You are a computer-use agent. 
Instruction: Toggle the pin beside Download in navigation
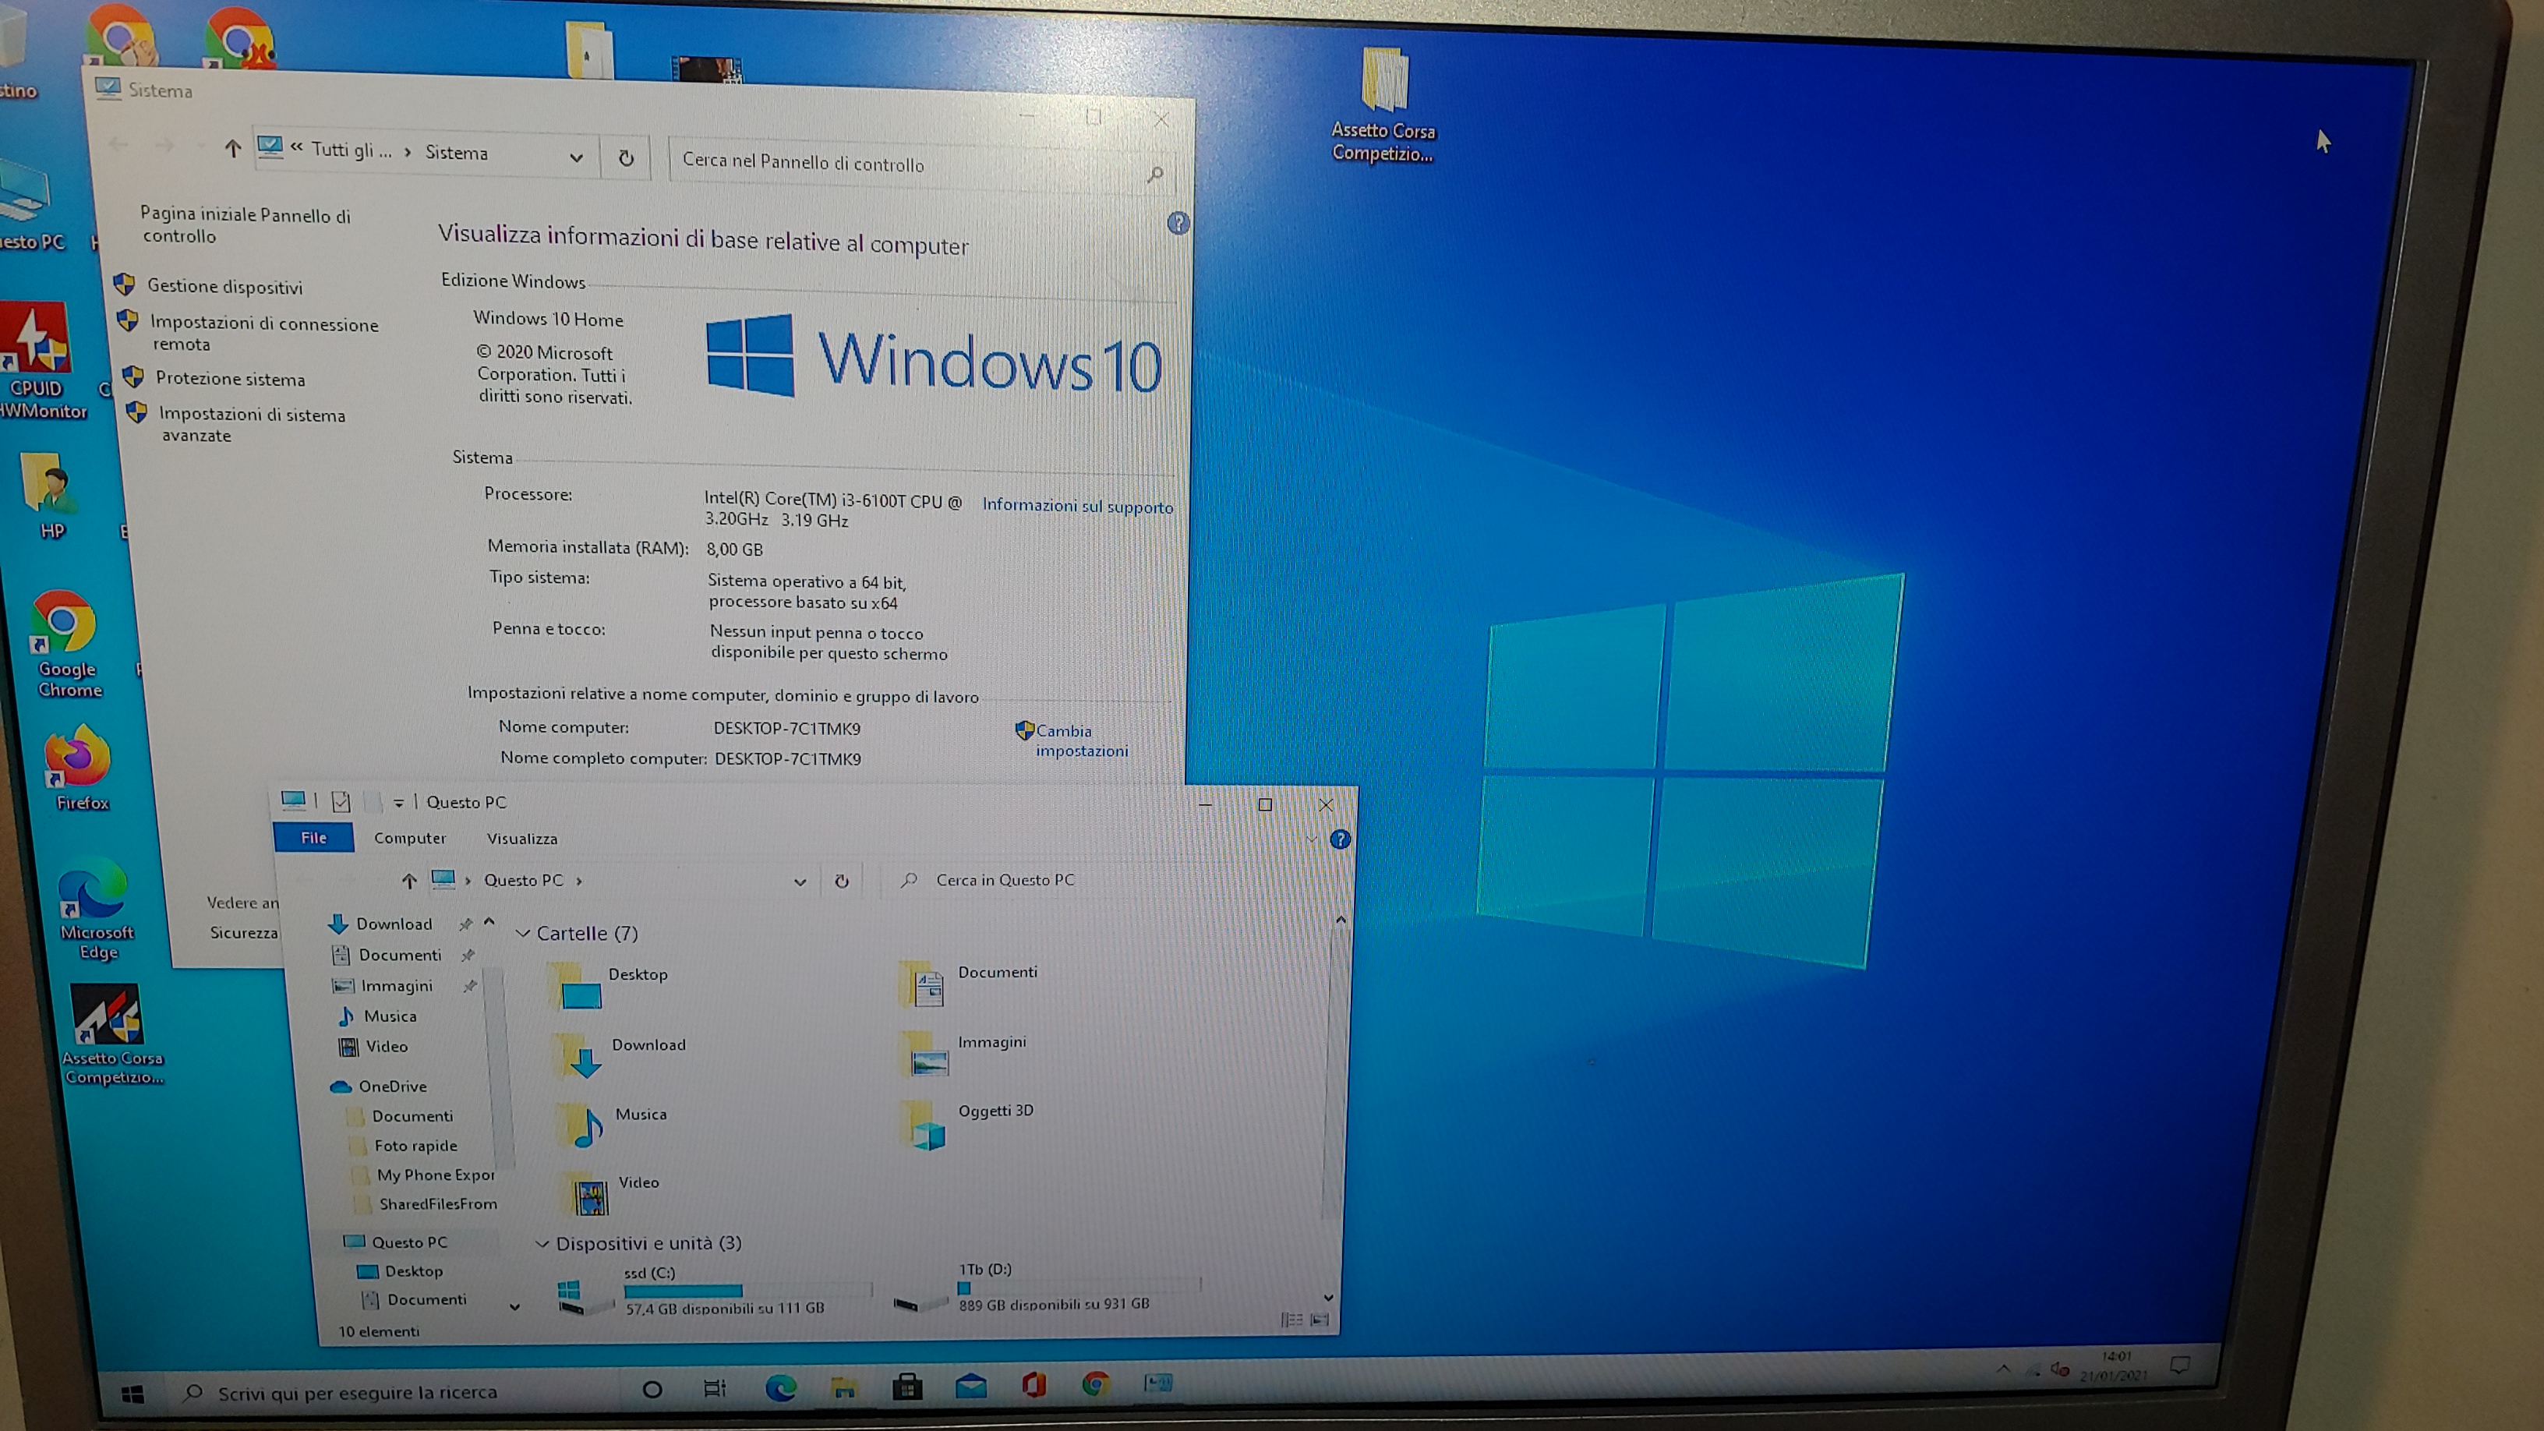(x=465, y=924)
